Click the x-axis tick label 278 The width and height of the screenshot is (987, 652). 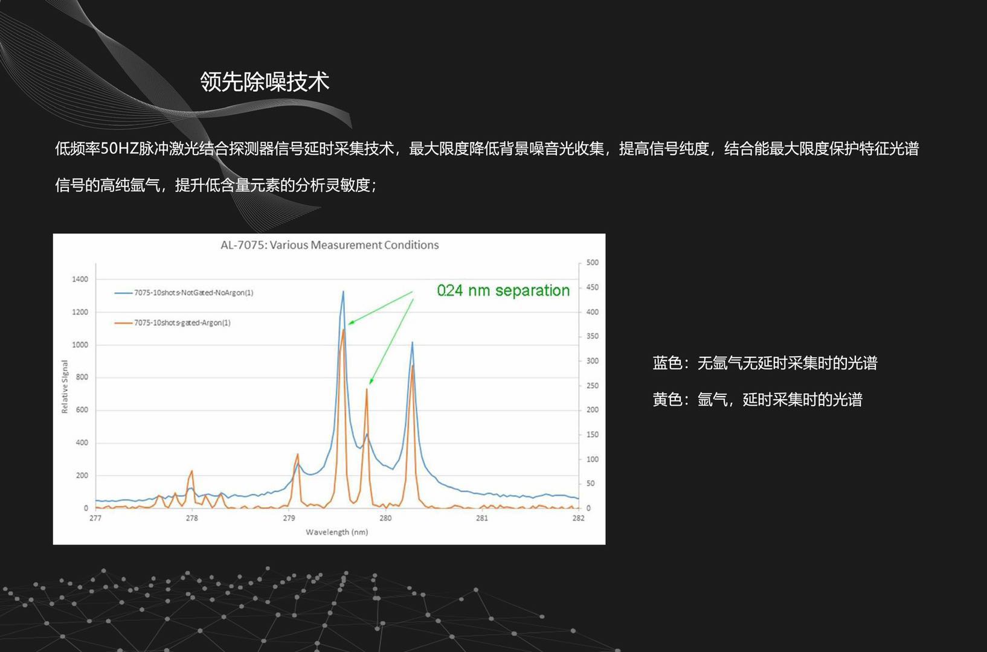coord(192,518)
